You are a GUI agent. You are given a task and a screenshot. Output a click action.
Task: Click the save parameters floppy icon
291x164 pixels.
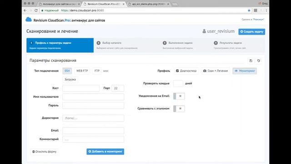point(251,61)
